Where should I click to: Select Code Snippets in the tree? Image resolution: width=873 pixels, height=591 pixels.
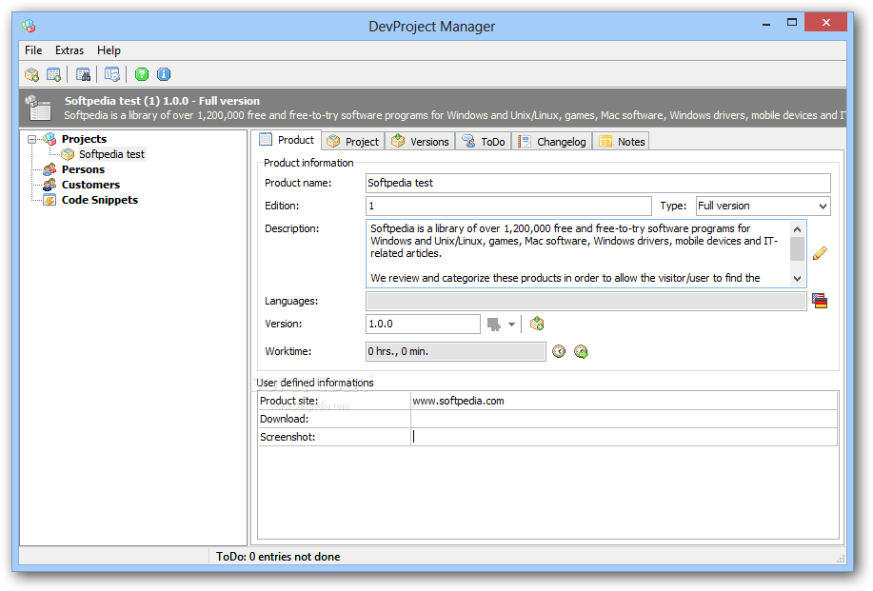point(100,200)
